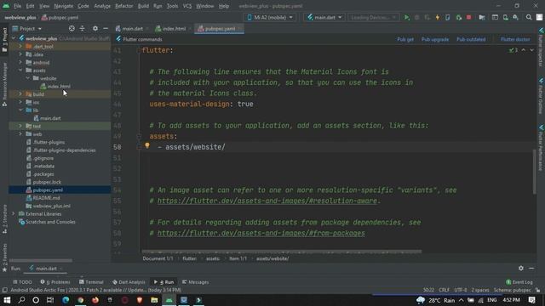Open the Device Manager toolbar icon
The image size is (545, 306).
point(505,17)
